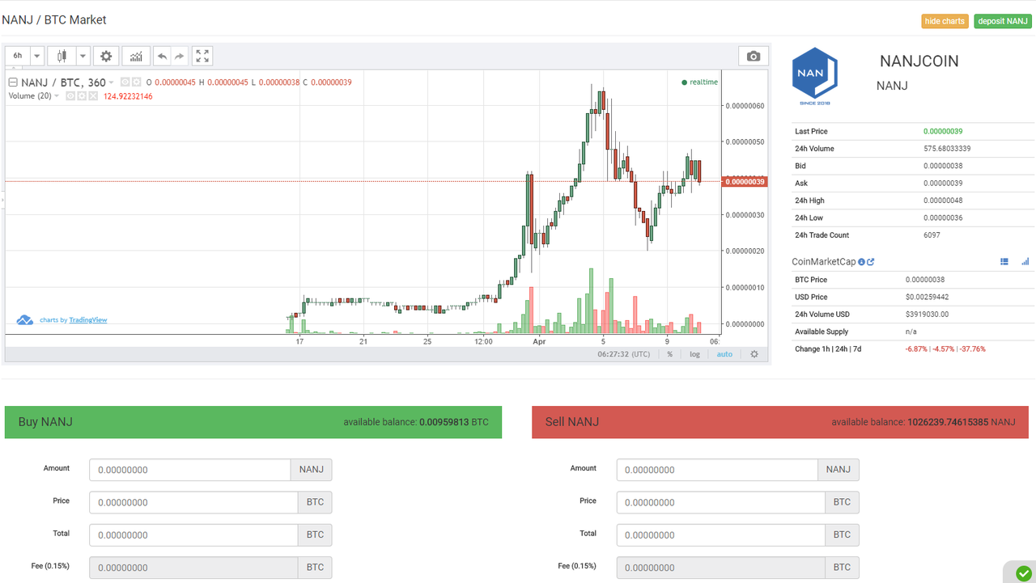
Task: Click the Bid value 0.00000038
Action: [943, 166]
